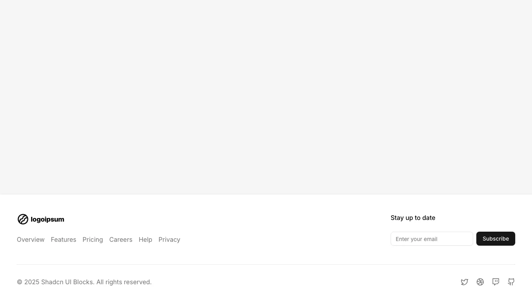The width and height of the screenshot is (532, 299).
Task: Open the Features footer link
Action: (63, 239)
